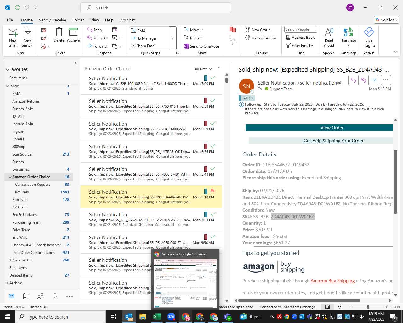
Task: Open the Send / Receive tab
Action: click(53, 20)
